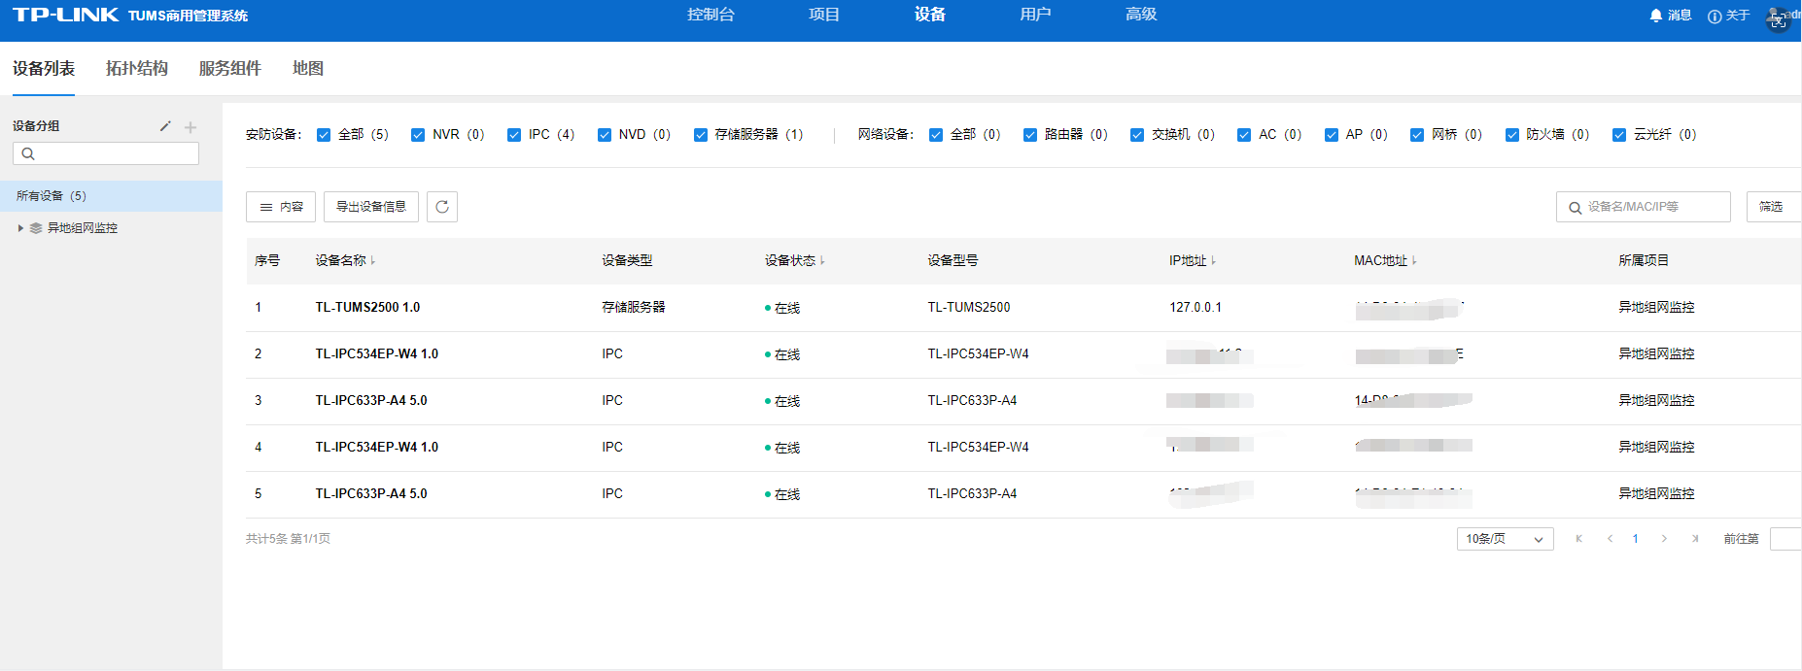The height and width of the screenshot is (671, 1802).
Task: Click 设备类型 column header
Action: click(x=627, y=260)
